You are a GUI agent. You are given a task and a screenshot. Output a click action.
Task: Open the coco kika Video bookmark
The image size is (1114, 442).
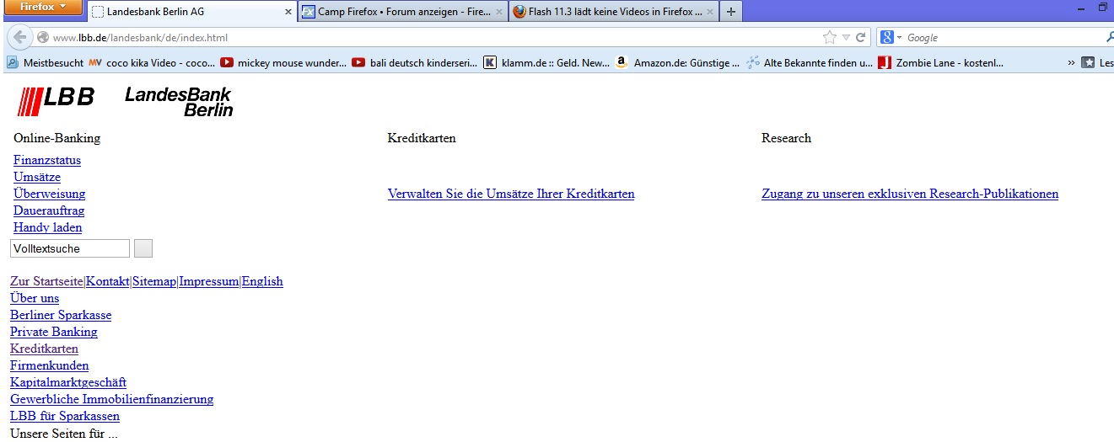(x=152, y=62)
